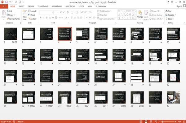Toggle center text alignment
186x123 pixels.
75,18
